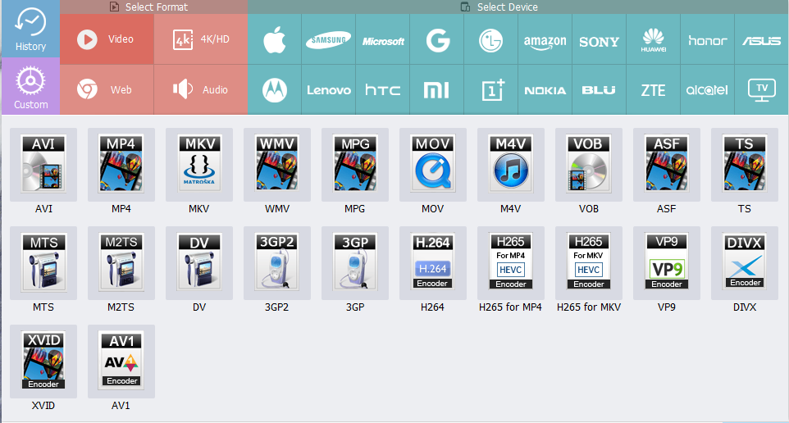
Task: Choose the MTS output format
Action: point(43,263)
